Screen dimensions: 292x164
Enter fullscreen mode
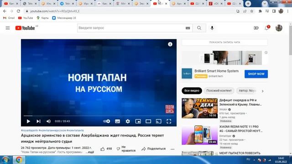169,121
